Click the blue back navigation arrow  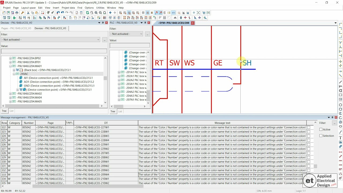pos(110,13)
